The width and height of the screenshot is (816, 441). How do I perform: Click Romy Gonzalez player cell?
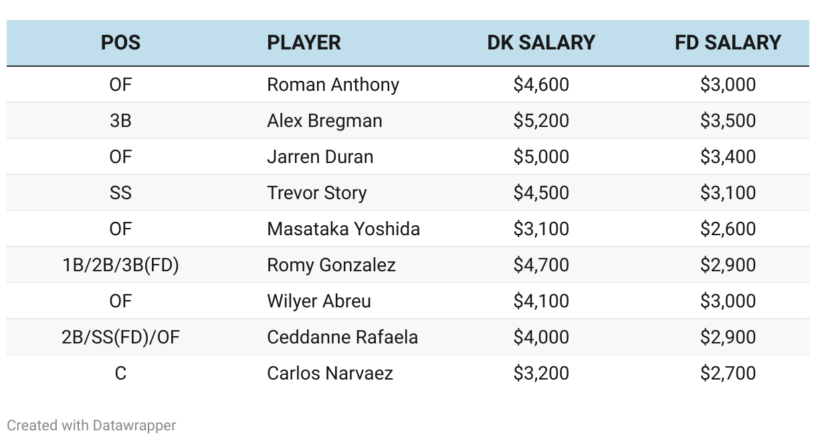331,265
